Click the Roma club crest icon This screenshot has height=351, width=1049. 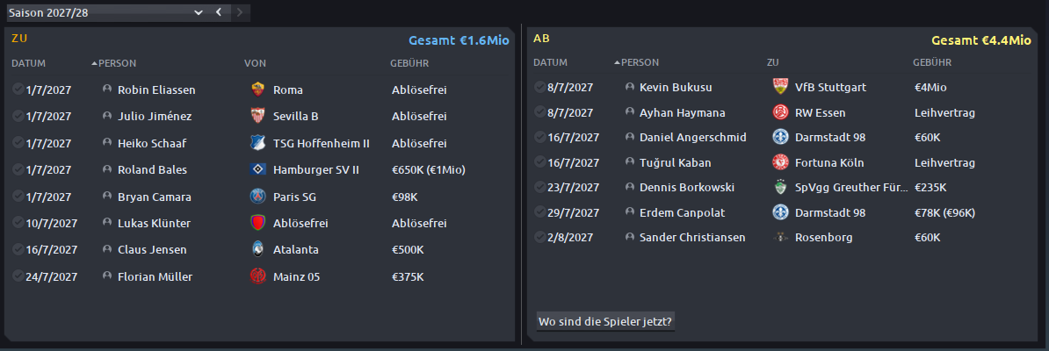[x=257, y=90]
